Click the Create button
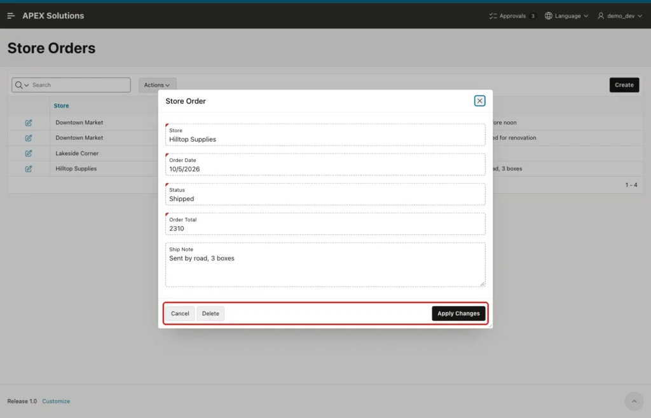The width and height of the screenshot is (651, 418). click(624, 85)
